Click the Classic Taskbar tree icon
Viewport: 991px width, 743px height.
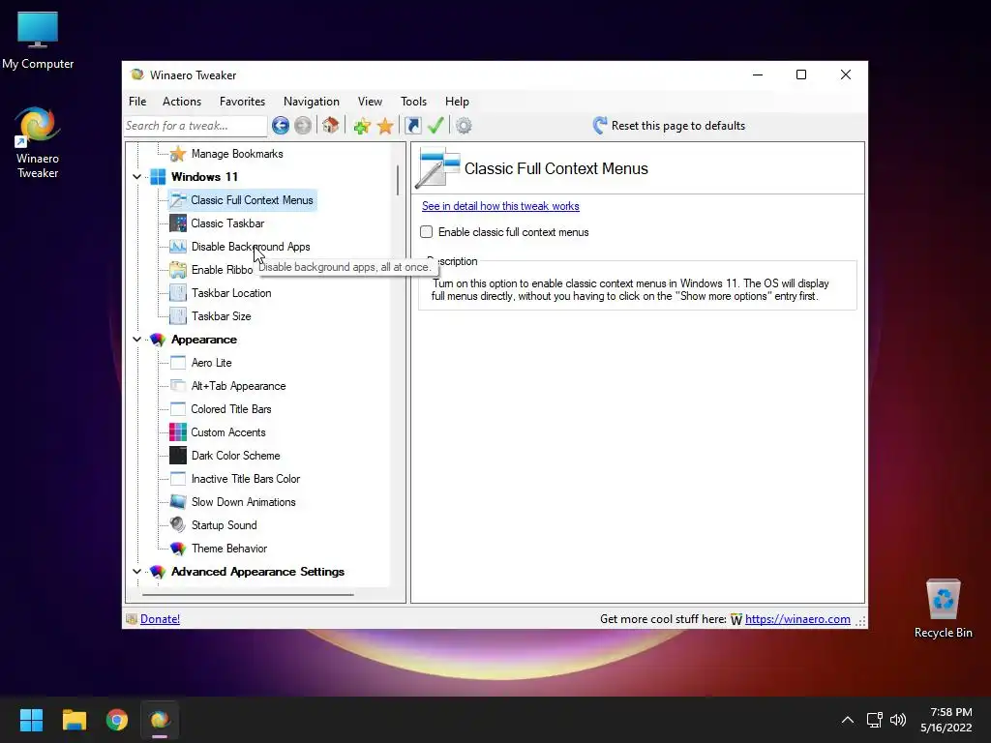pyautogui.click(x=178, y=223)
